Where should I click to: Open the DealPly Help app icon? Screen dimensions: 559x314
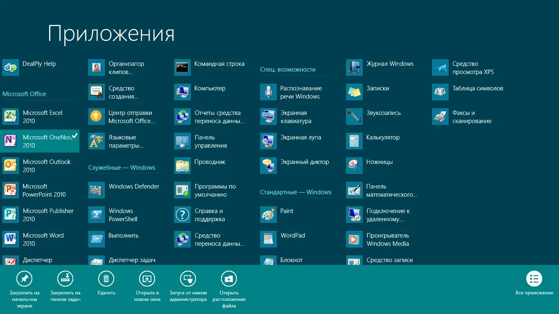point(11,67)
